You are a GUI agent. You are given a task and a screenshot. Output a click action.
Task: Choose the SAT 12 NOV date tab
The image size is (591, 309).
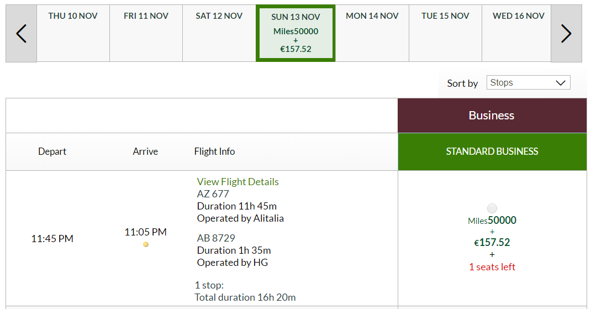[x=219, y=33]
